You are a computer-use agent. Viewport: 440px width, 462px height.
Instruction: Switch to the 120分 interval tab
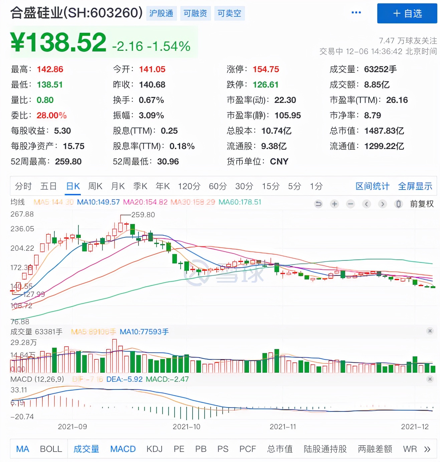click(189, 186)
